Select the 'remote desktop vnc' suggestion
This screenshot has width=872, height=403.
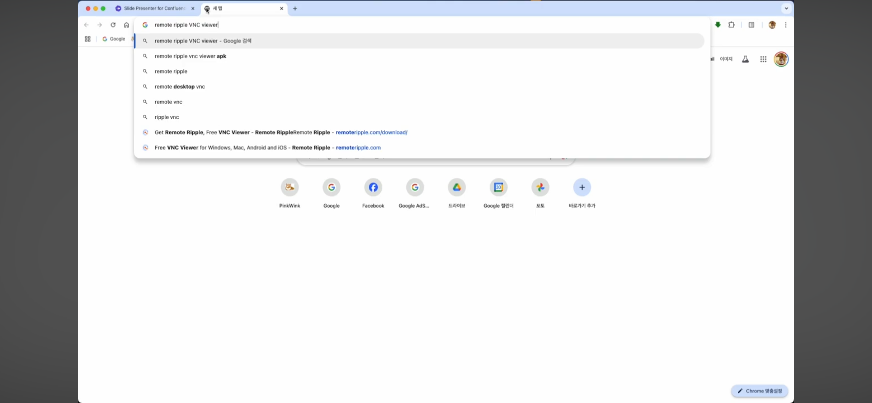[179, 87]
